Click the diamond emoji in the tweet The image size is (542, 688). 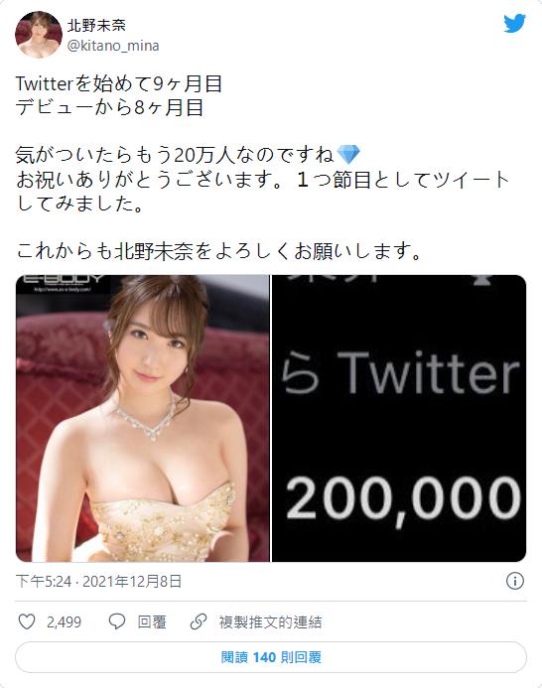(348, 155)
